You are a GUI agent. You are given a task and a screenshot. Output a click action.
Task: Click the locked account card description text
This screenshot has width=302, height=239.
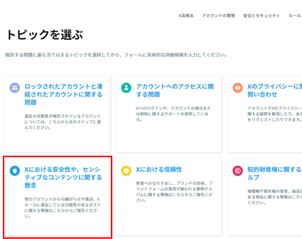point(63,122)
